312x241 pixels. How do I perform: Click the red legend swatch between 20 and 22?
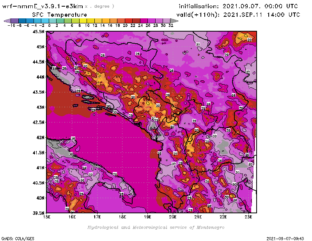pos(128,21)
